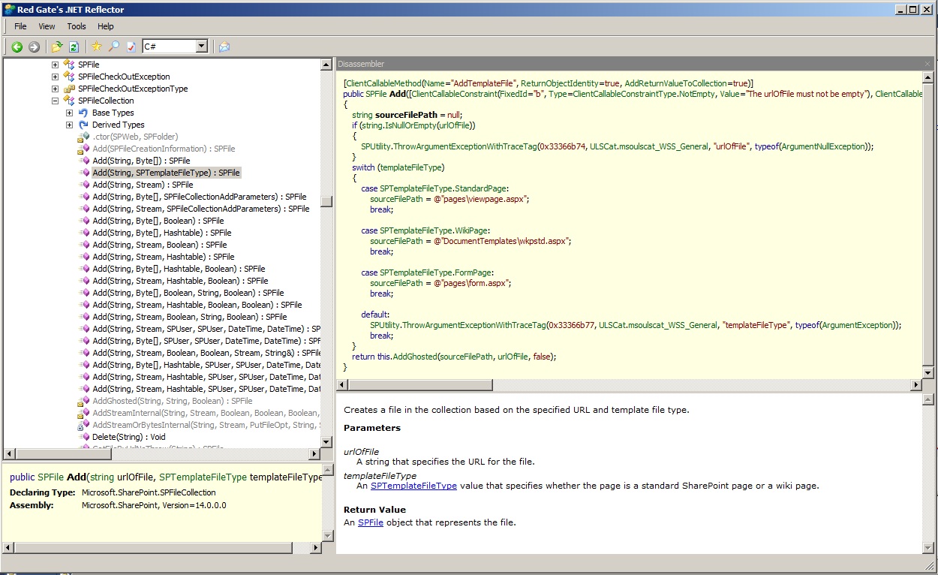Refresh the assembly list from the toolbar
938x575 pixels.
point(74,47)
